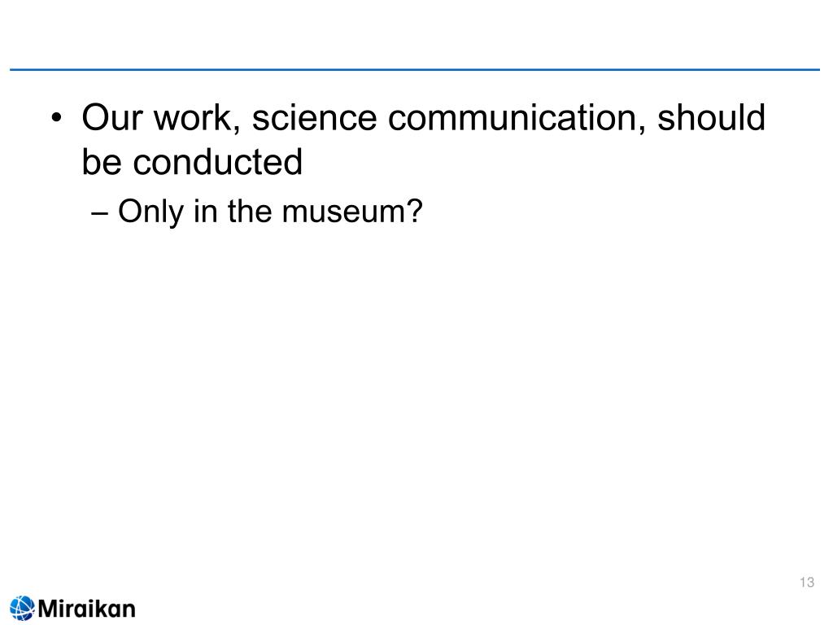Click the Miraikan globe logo icon
Screen dimensions: 833x625
point(22,609)
